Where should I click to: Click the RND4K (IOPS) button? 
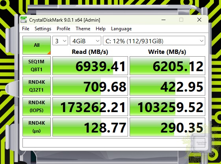(37, 107)
